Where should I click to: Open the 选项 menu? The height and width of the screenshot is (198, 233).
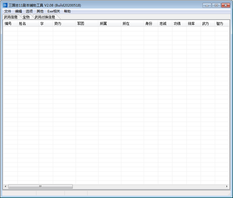[29, 11]
